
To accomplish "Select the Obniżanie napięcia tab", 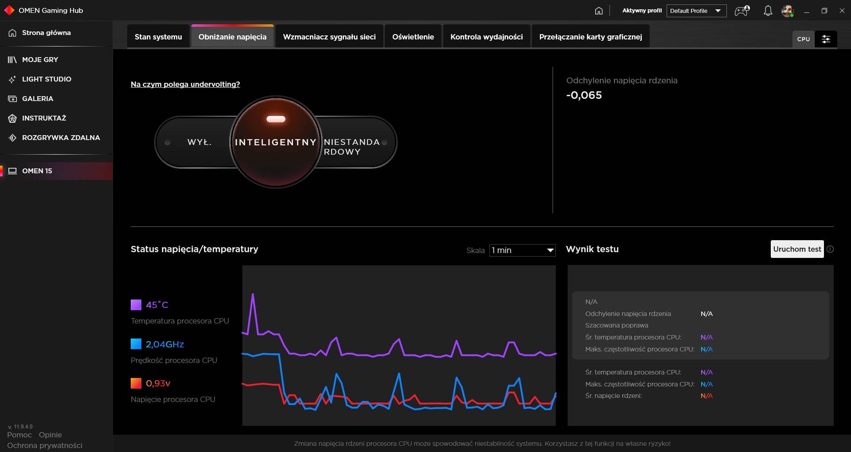I will pos(232,37).
